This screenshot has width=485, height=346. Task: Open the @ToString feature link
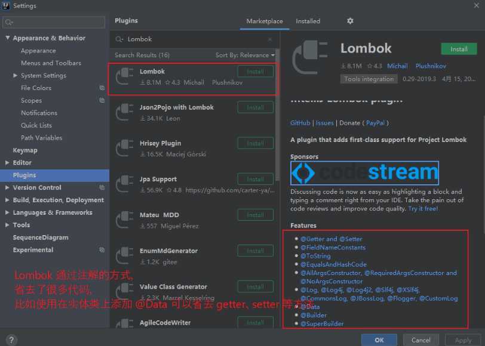[x=315, y=256]
